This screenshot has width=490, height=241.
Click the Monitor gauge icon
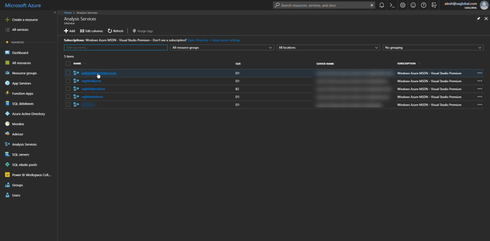click(7, 124)
